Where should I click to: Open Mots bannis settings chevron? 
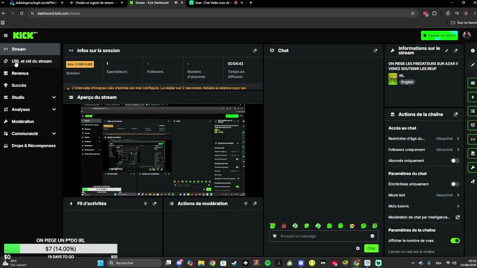pyautogui.click(x=458, y=206)
